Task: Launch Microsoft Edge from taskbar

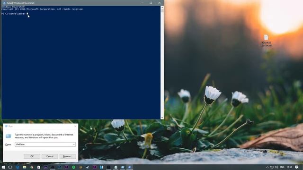Action: pyautogui.click(x=18, y=167)
